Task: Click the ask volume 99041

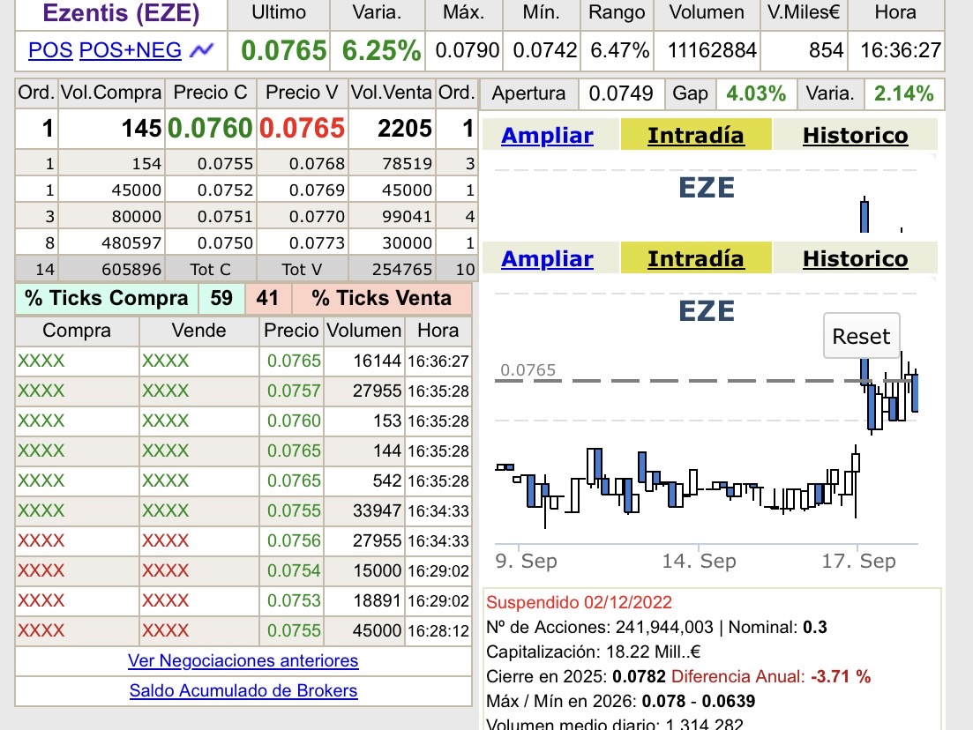Action: pyautogui.click(x=407, y=217)
